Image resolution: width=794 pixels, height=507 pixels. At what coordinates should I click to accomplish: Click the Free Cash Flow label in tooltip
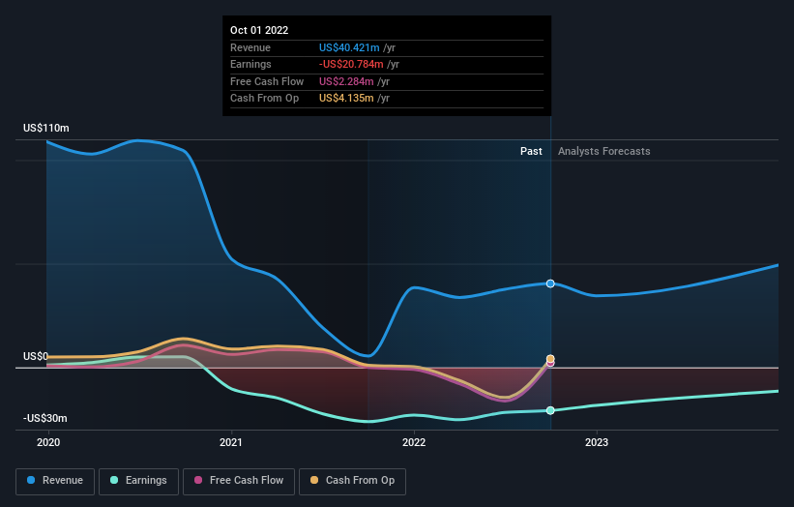coord(267,81)
